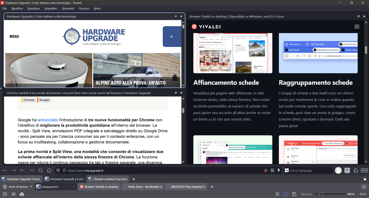This screenshot has width=369, height=198.
Task: Open the Modifica menu
Action: 17,8
